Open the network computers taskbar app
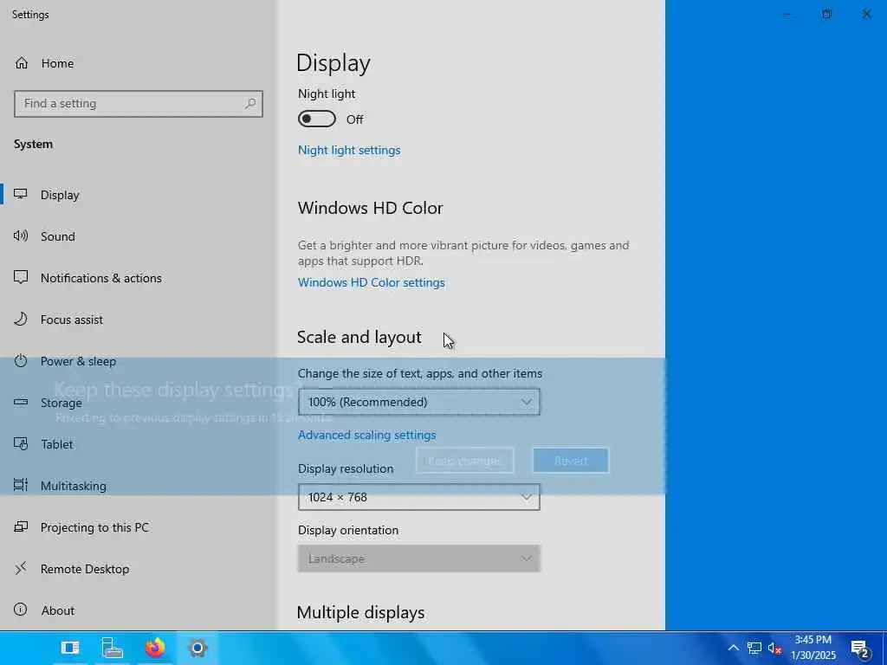This screenshot has height=665, width=887. click(112, 648)
